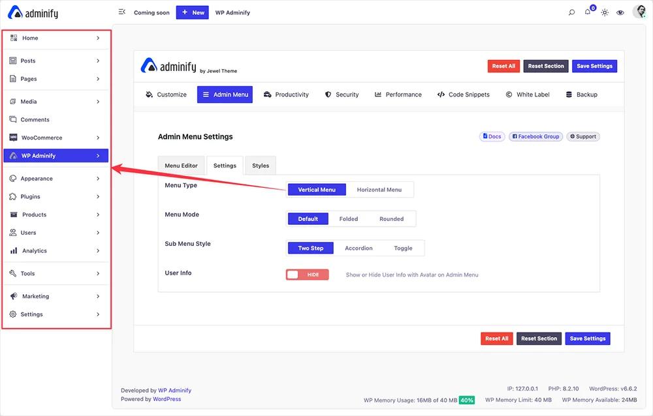
Task: Click the Plugins puzzle icon in sidebar
Action: click(13, 196)
